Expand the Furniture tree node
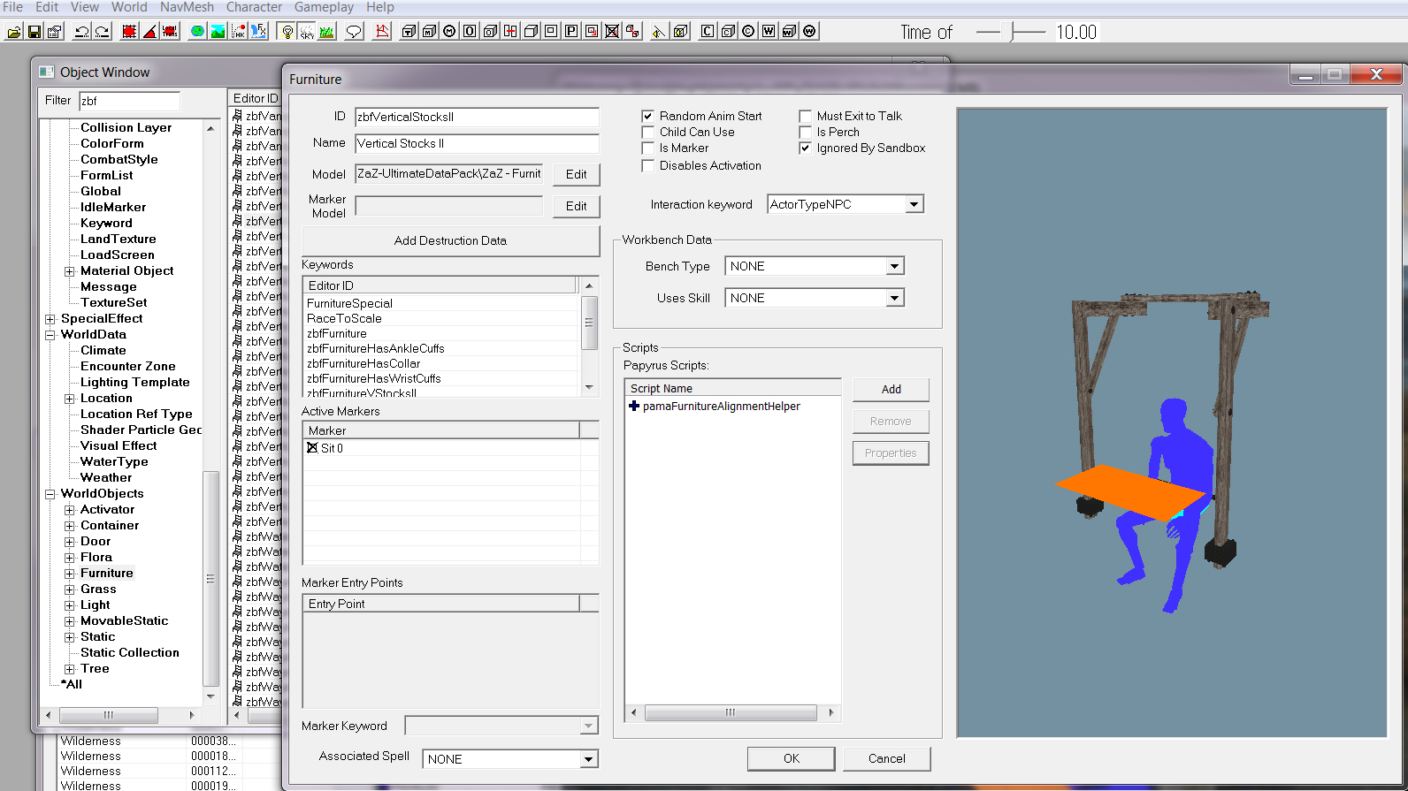The width and height of the screenshot is (1408, 791). (70, 574)
